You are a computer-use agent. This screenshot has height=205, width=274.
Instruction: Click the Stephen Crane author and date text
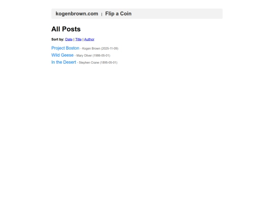[x=97, y=63]
